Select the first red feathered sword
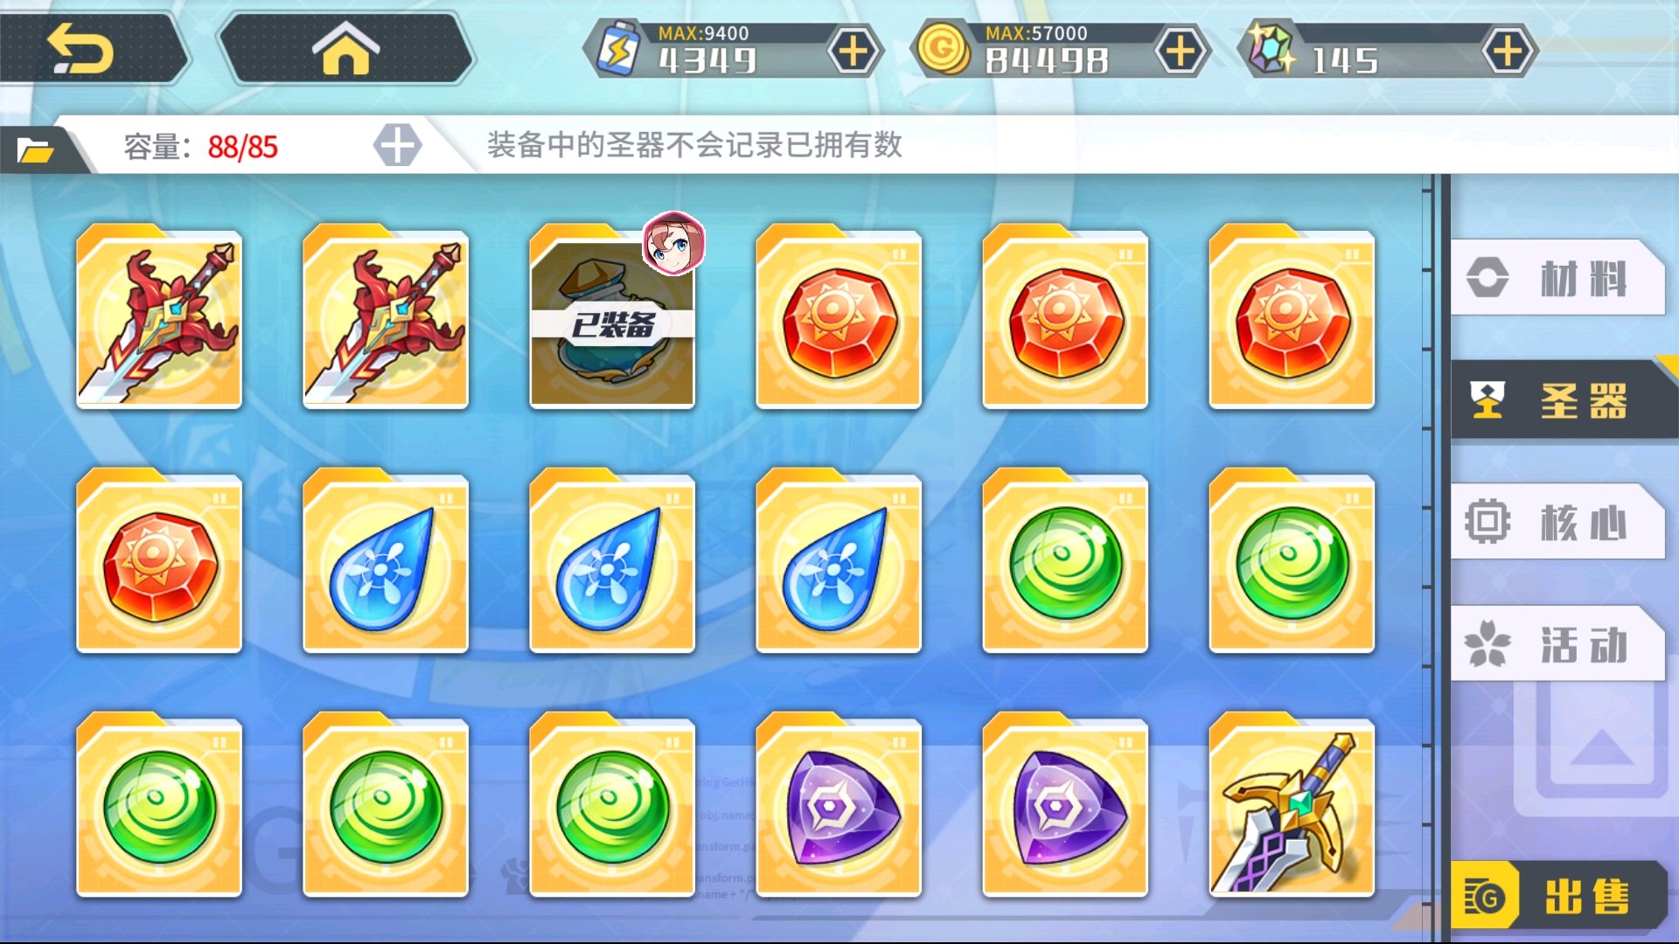Image resolution: width=1679 pixels, height=944 pixels. click(159, 318)
